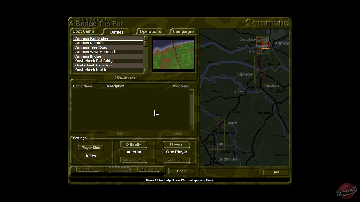Switch to the Campaigns tab
360x202 pixels.
coord(183,31)
